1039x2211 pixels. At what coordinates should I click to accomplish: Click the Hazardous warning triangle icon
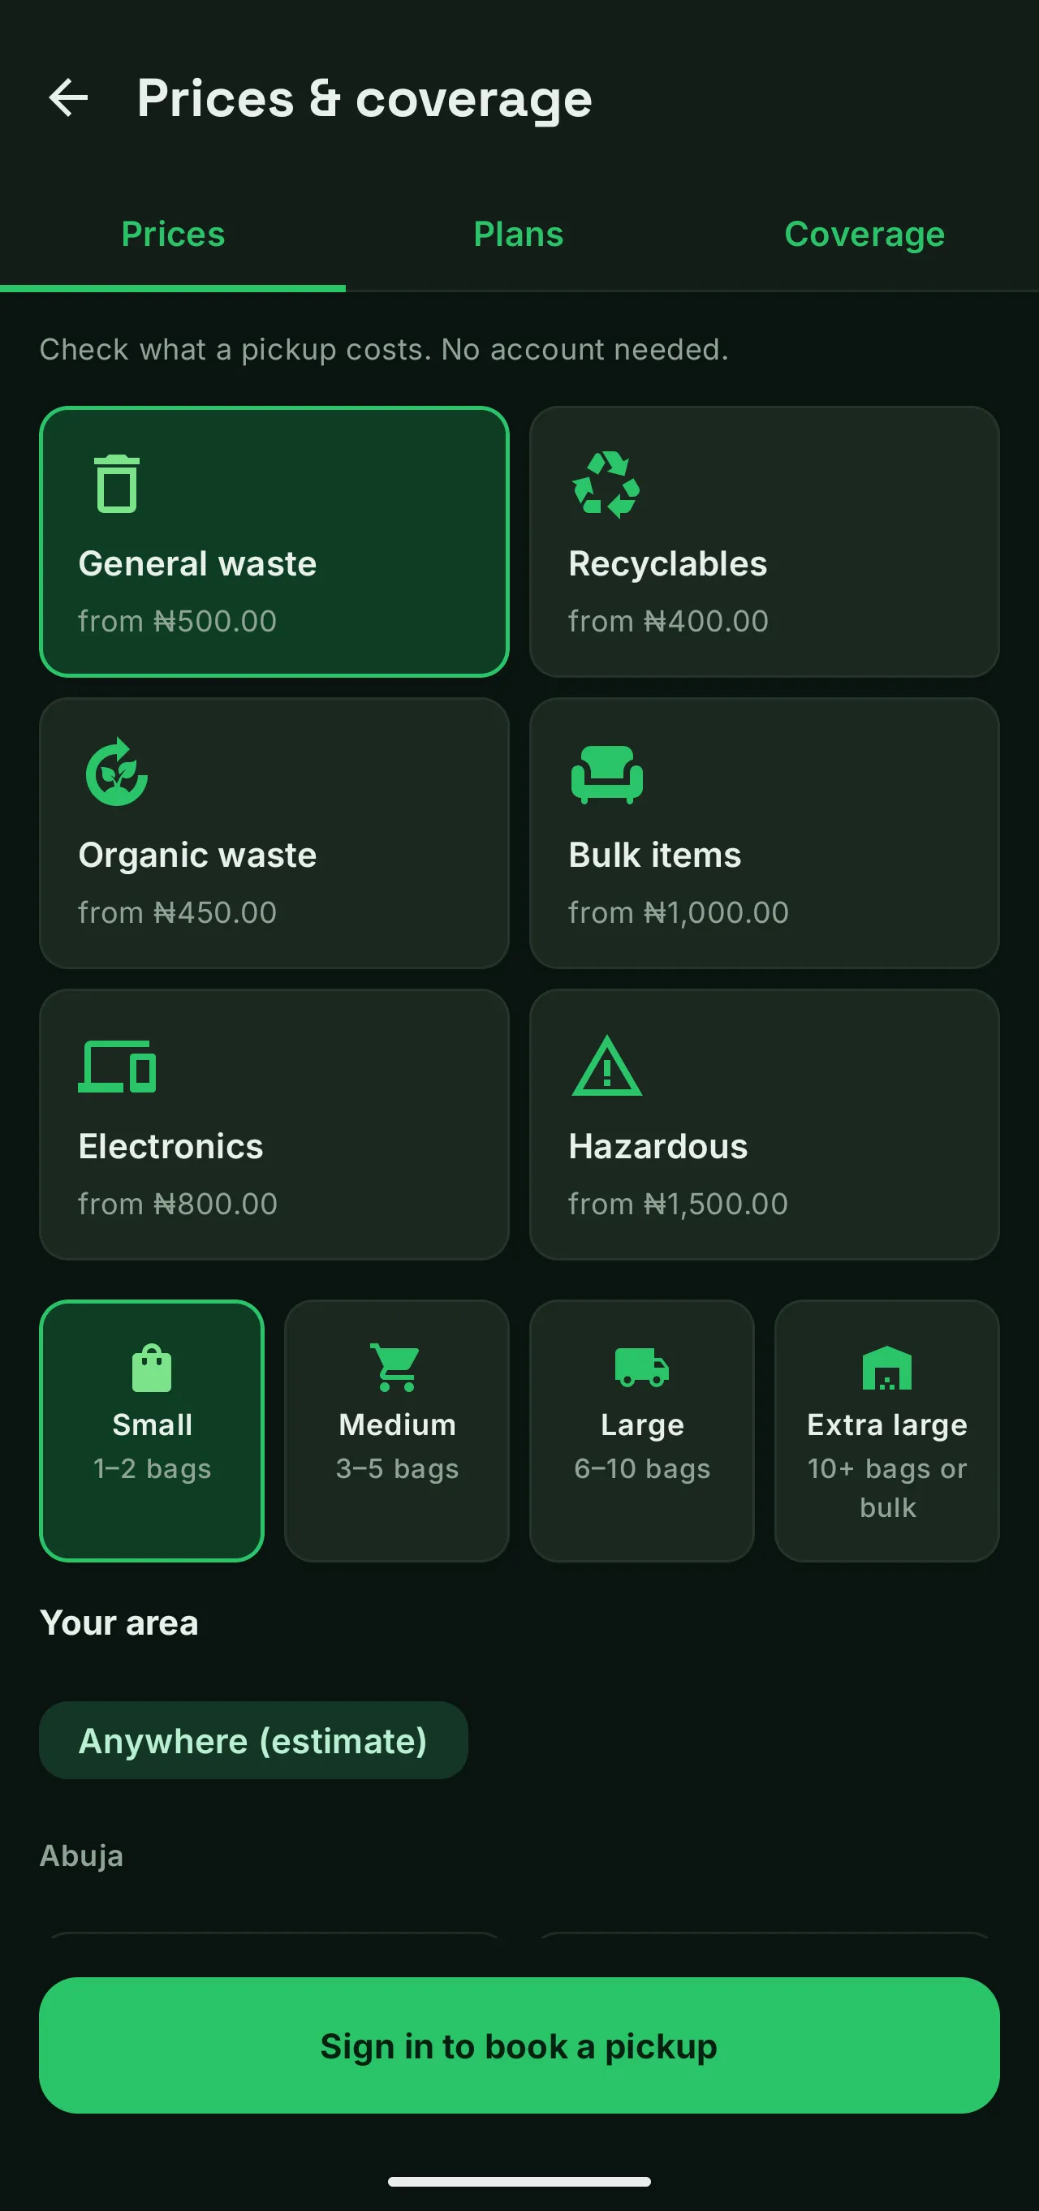coord(607,1065)
